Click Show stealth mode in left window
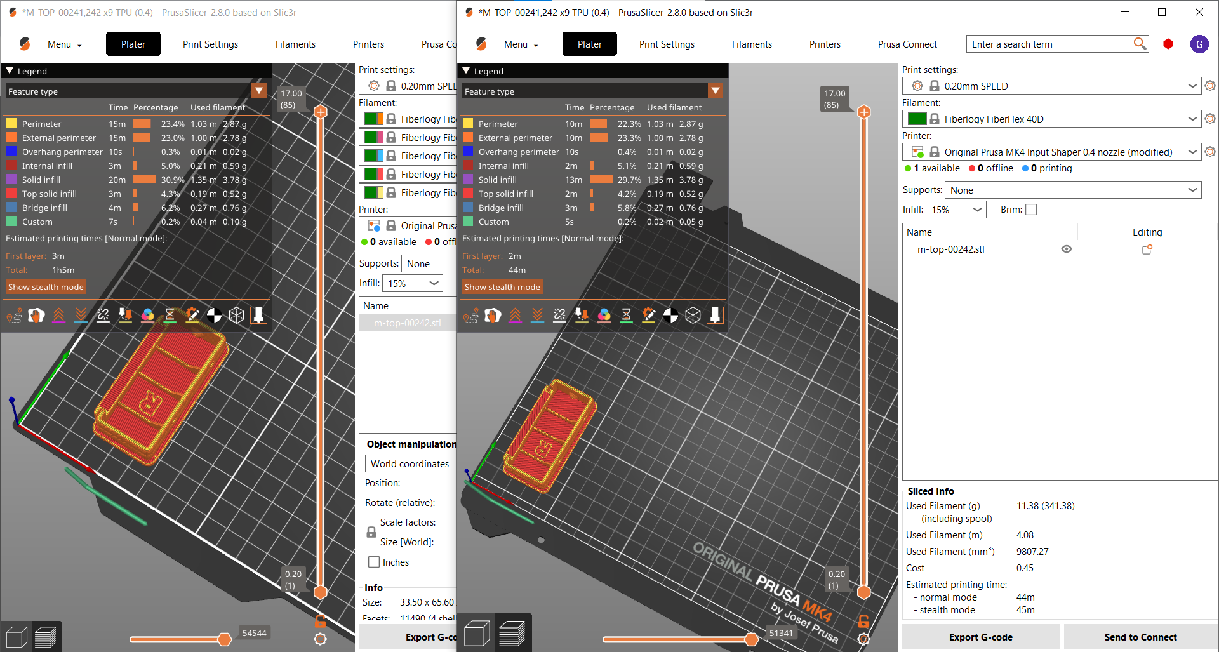 46,287
